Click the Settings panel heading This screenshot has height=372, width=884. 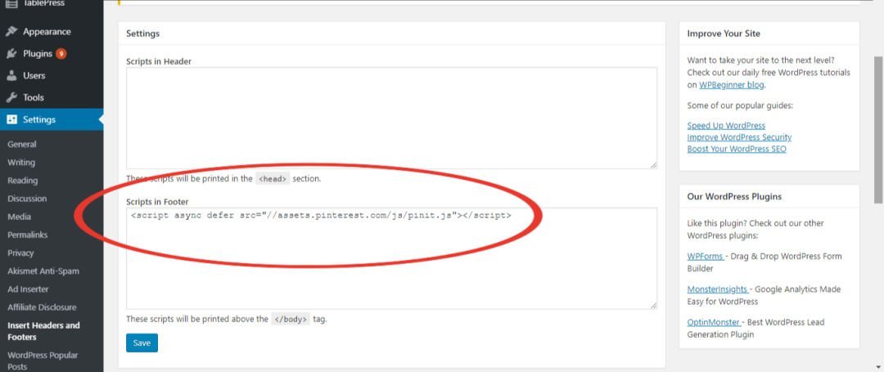click(142, 34)
